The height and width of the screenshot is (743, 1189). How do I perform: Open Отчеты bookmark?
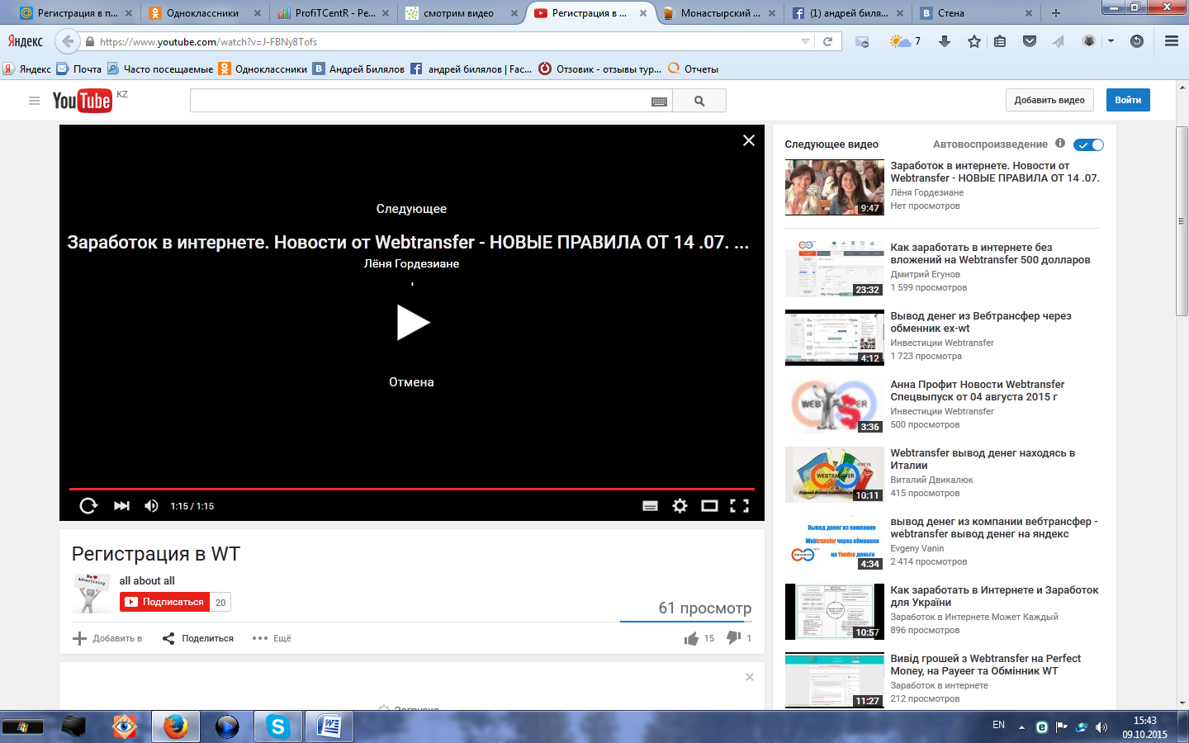[694, 69]
